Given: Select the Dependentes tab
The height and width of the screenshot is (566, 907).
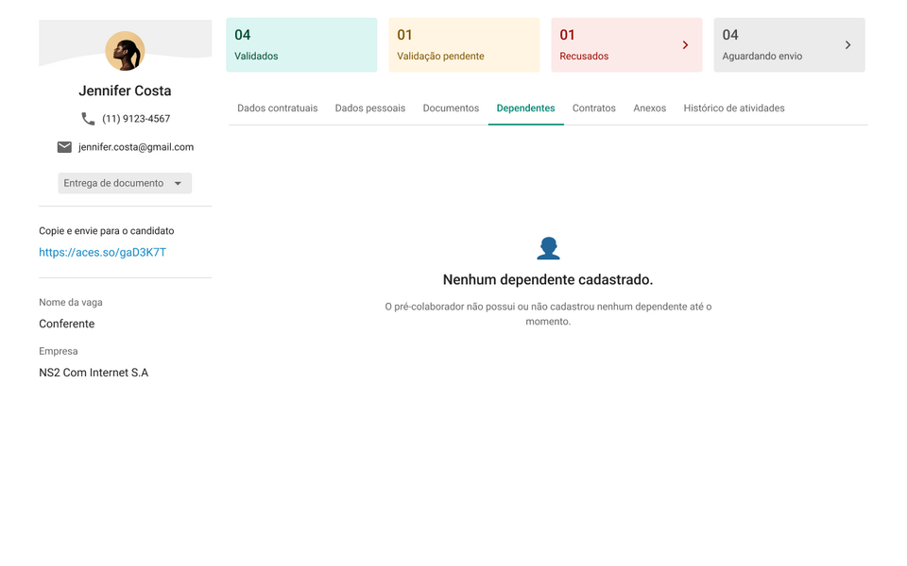Looking at the screenshot, I should click(526, 108).
